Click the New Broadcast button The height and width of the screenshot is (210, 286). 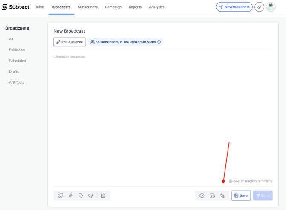(234, 7)
